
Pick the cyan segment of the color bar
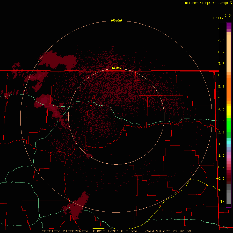coord(229,142)
